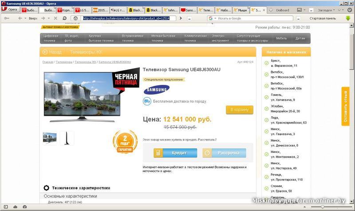Click the Жлобин, Микрорайон 20-й store address
The image size is (355, 211).
coord(285,109)
